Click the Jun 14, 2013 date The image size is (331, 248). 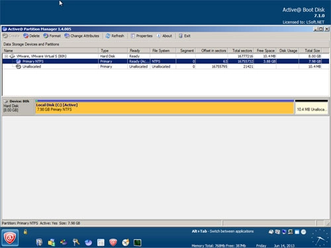tap(284, 245)
